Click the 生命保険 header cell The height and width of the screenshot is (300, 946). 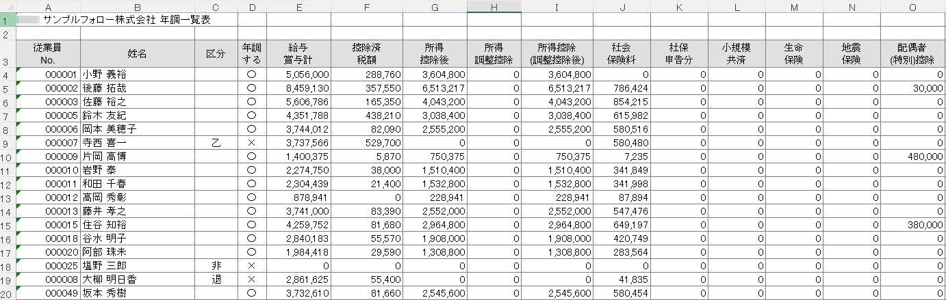tap(794, 54)
